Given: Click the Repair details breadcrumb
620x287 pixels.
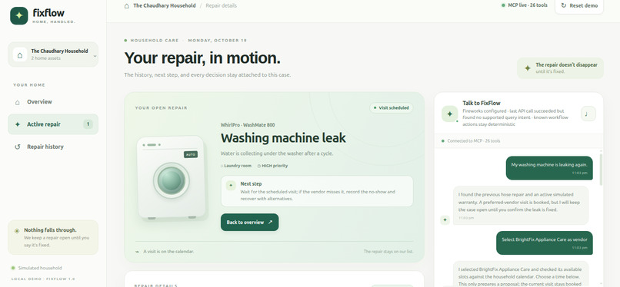Looking at the screenshot, I should (221, 6).
